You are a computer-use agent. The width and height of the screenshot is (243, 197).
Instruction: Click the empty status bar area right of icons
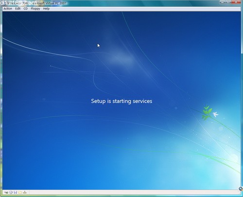(133, 192)
